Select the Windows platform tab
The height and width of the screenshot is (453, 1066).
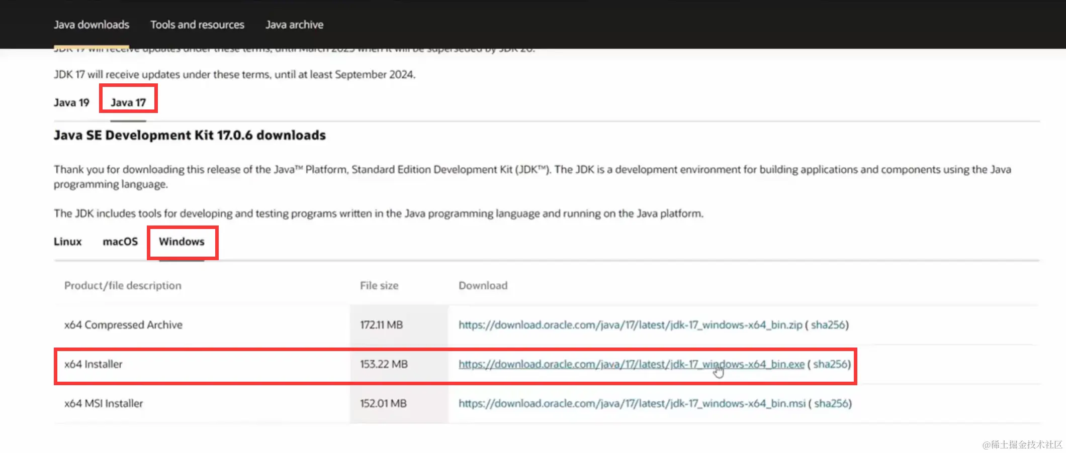(x=182, y=242)
